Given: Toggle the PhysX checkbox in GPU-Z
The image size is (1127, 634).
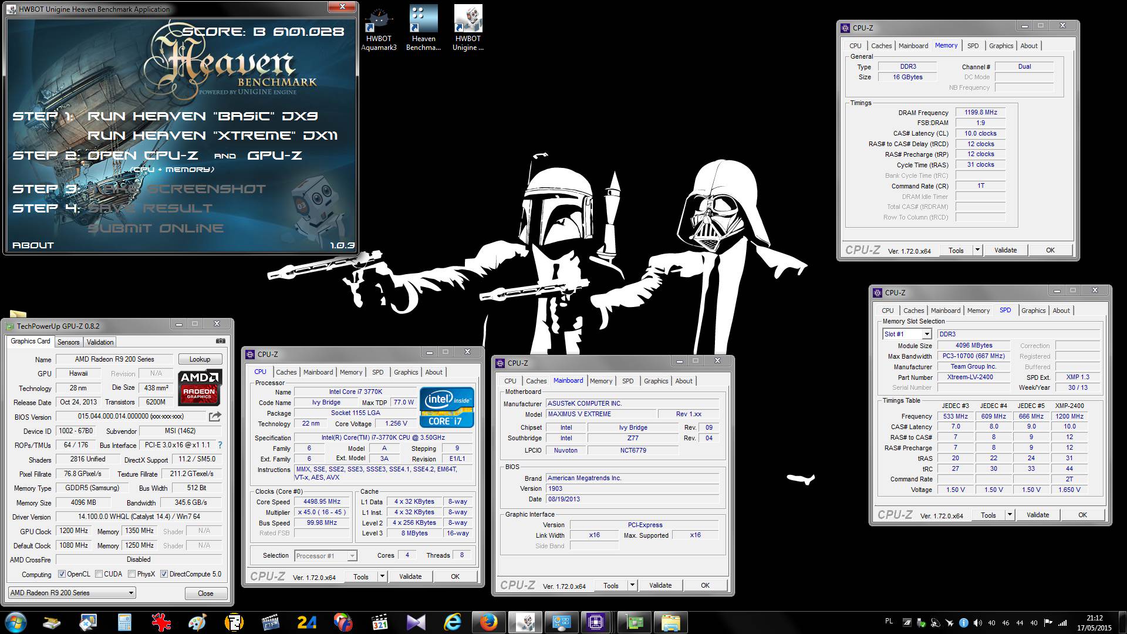Looking at the screenshot, I should [131, 574].
